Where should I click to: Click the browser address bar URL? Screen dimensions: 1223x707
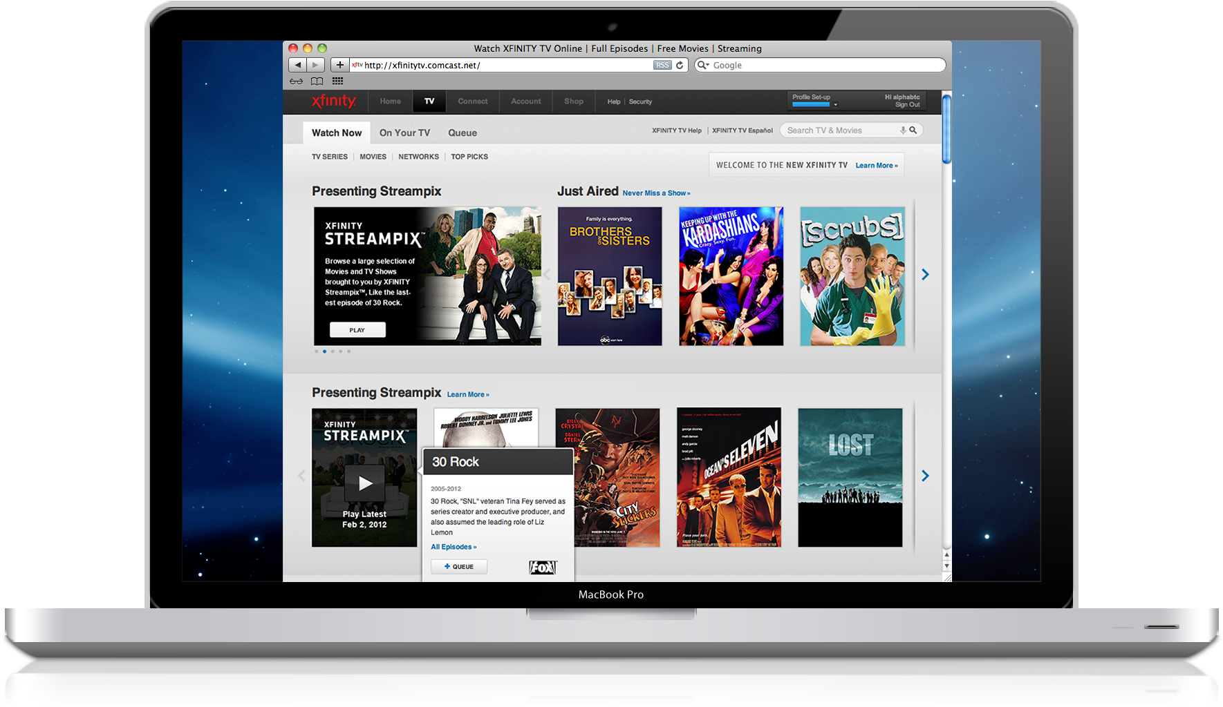click(422, 65)
